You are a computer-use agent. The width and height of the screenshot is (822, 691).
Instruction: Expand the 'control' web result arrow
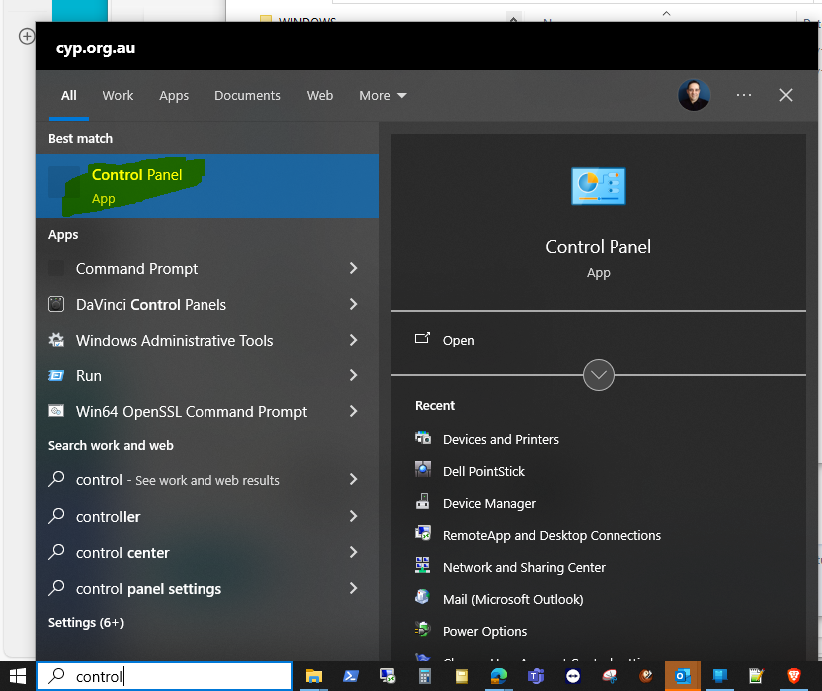354,479
